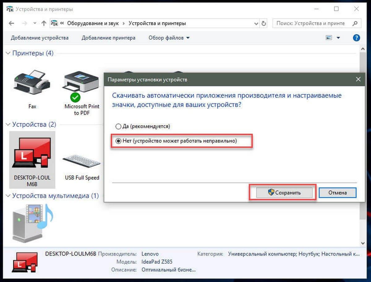Open the Обзор файлов dropdown menu

(x=169, y=38)
